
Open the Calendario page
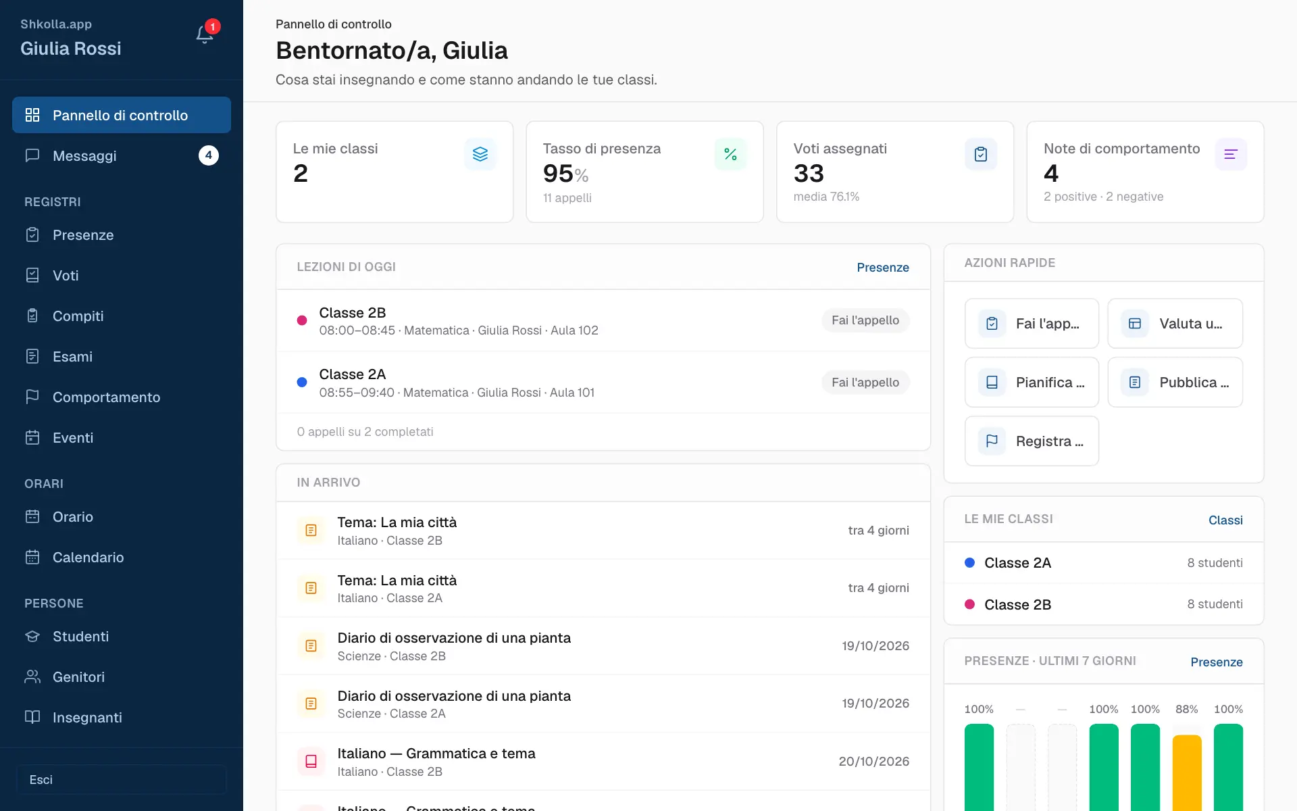point(122,557)
